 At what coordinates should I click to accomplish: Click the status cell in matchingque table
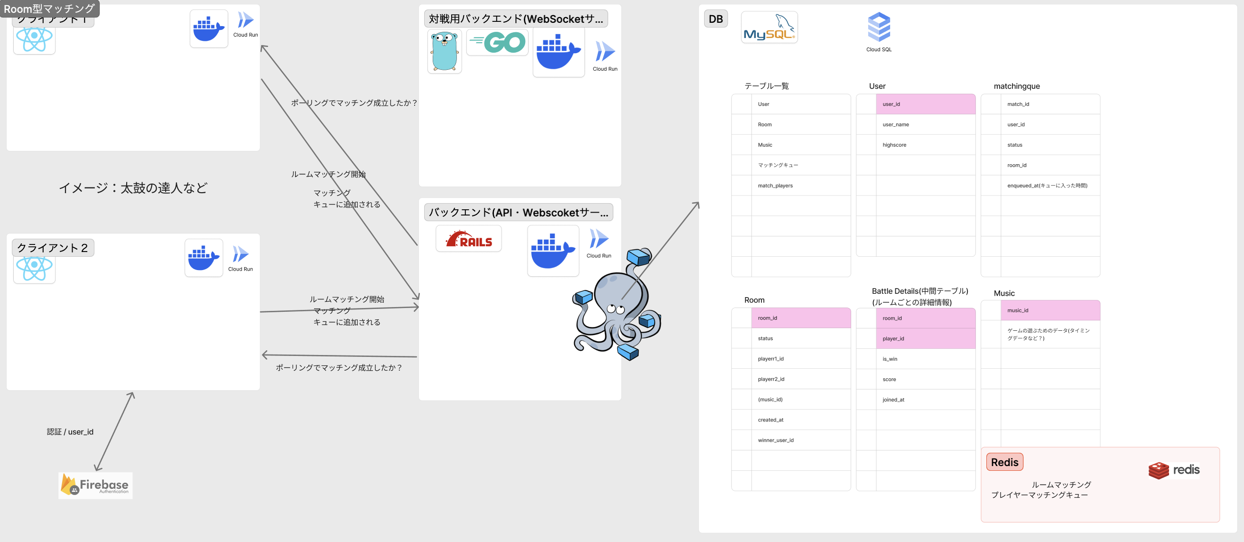tap(1050, 144)
